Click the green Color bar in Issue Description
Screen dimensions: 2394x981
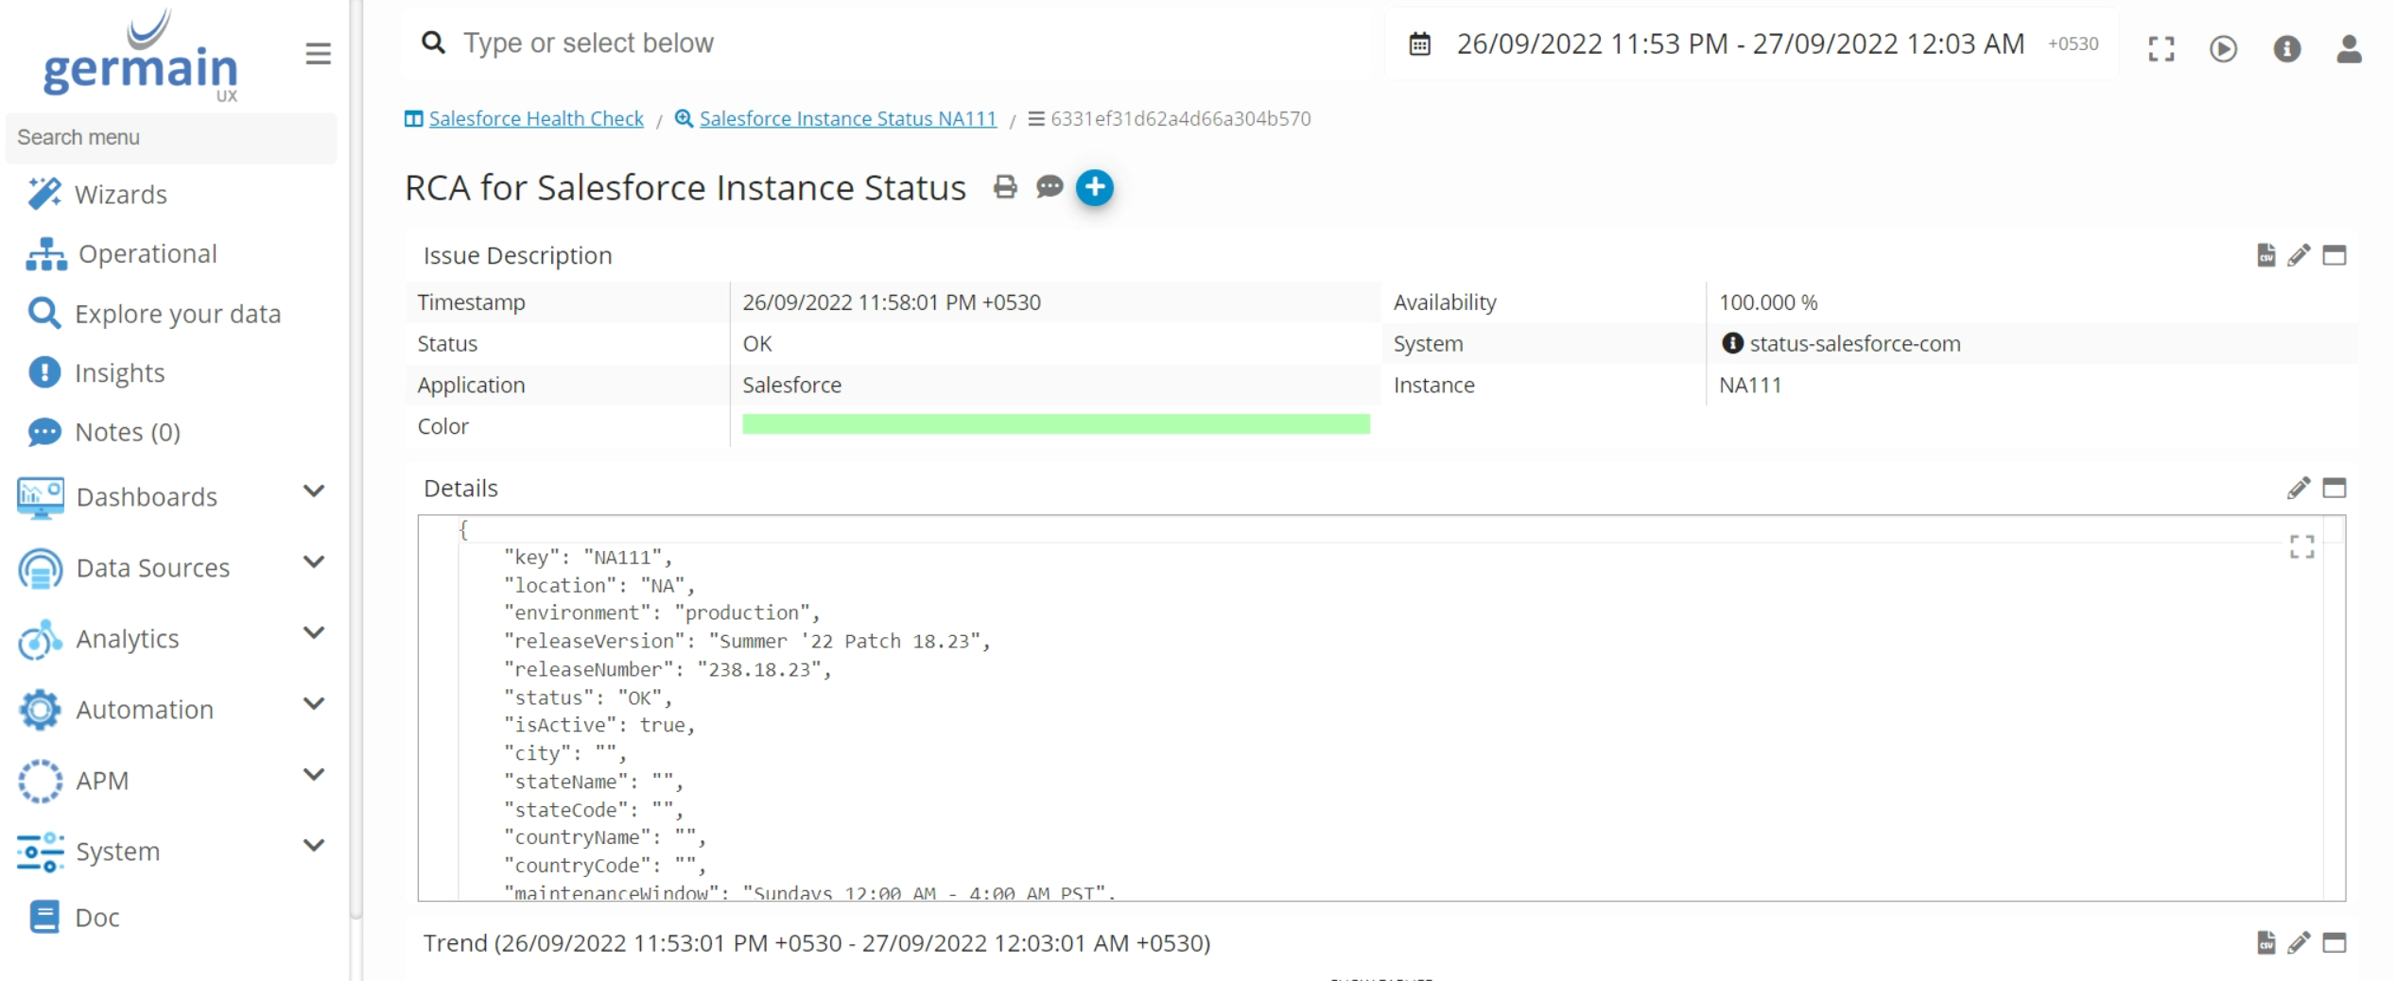(x=1054, y=425)
